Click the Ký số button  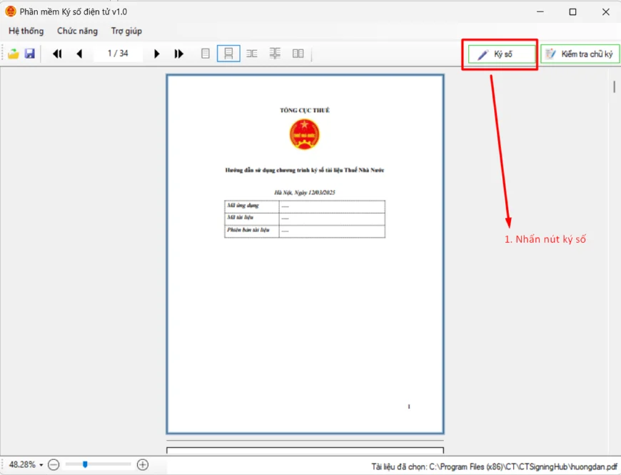pos(501,54)
